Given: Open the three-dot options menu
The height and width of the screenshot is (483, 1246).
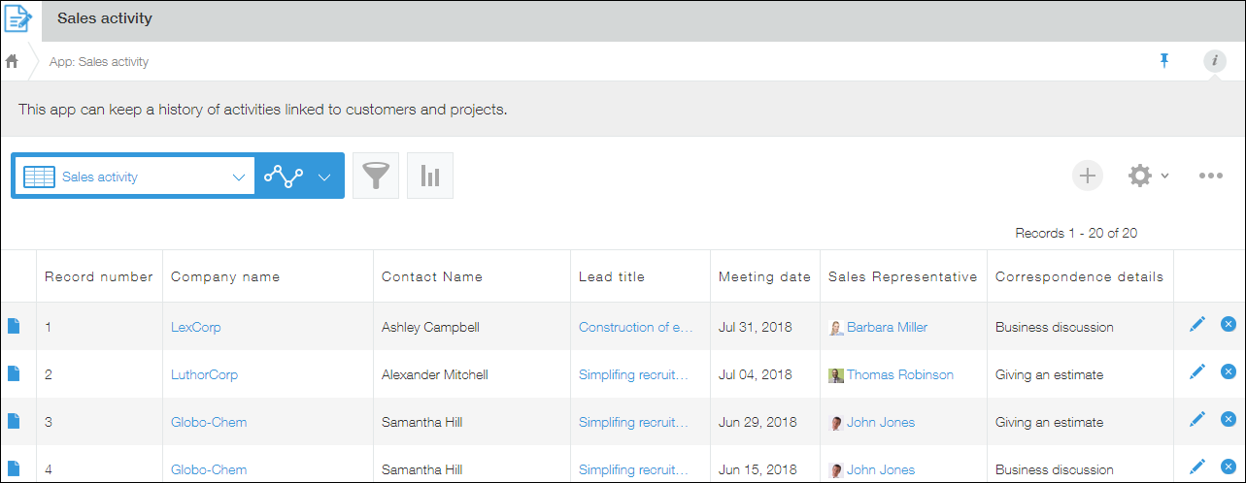Looking at the screenshot, I should point(1210,176).
